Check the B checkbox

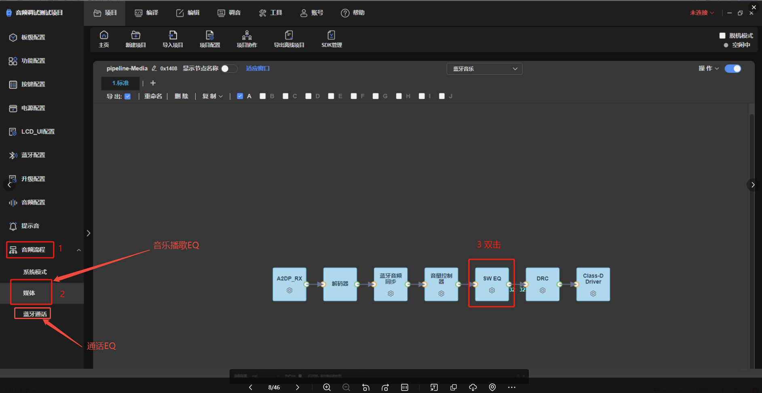point(263,96)
